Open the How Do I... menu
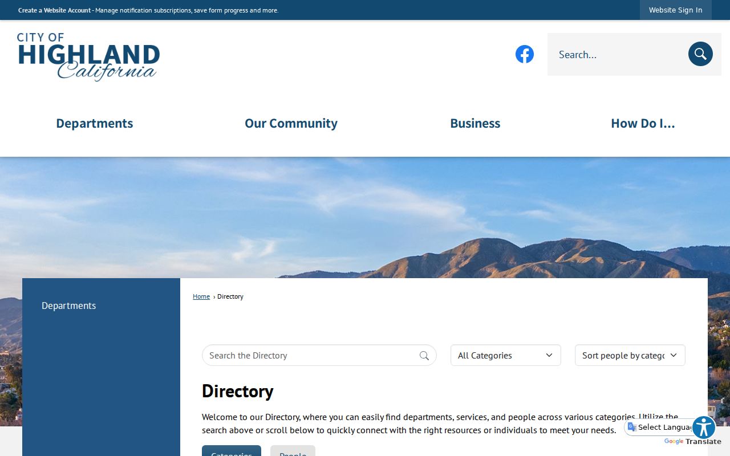Image resolution: width=730 pixels, height=456 pixels. click(x=643, y=123)
